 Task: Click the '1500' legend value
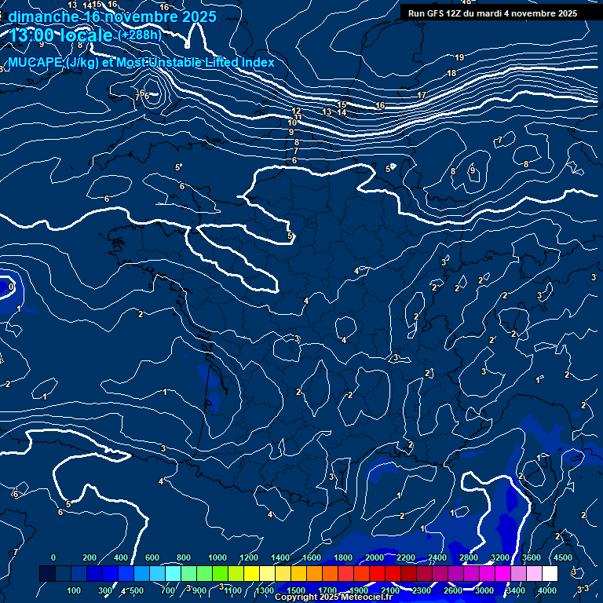pos(296,590)
